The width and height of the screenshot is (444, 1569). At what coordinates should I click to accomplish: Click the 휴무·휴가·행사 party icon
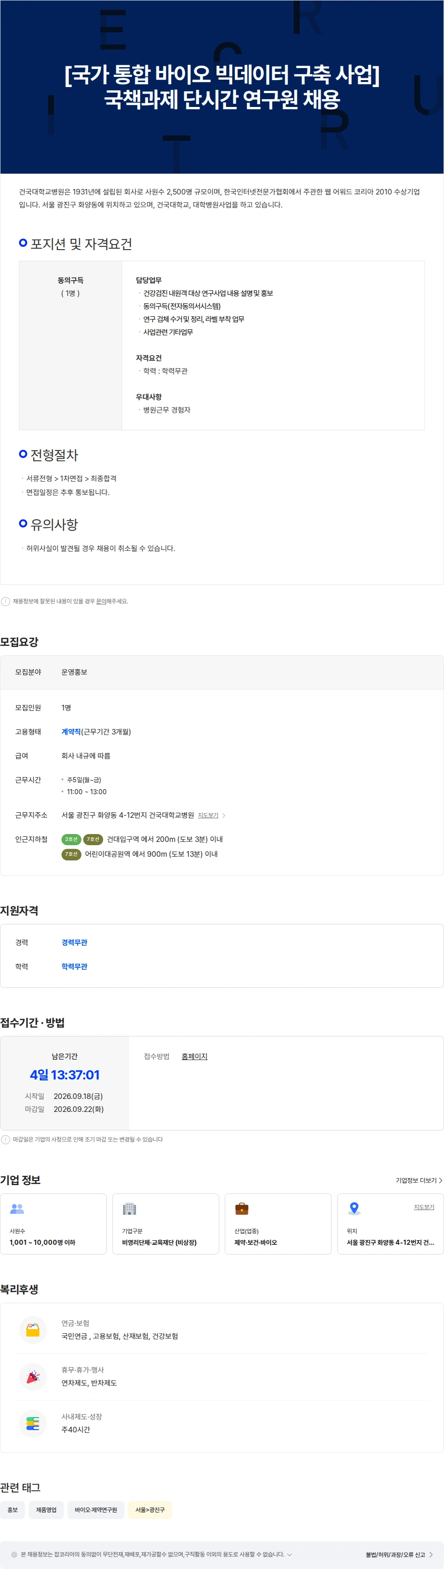coord(33,1376)
